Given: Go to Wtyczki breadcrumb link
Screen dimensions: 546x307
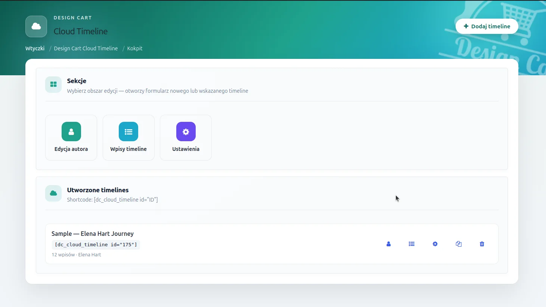Looking at the screenshot, I should click(x=35, y=48).
